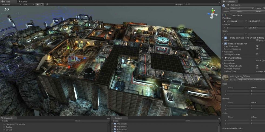Open the Tag Untagged dropdown
Screen dimensions: 265x132
point(242,8)
